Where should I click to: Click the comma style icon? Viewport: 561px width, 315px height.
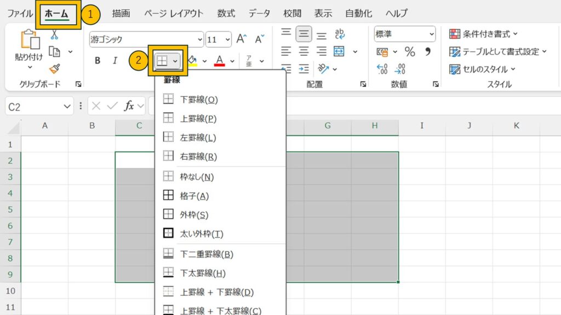[428, 51]
